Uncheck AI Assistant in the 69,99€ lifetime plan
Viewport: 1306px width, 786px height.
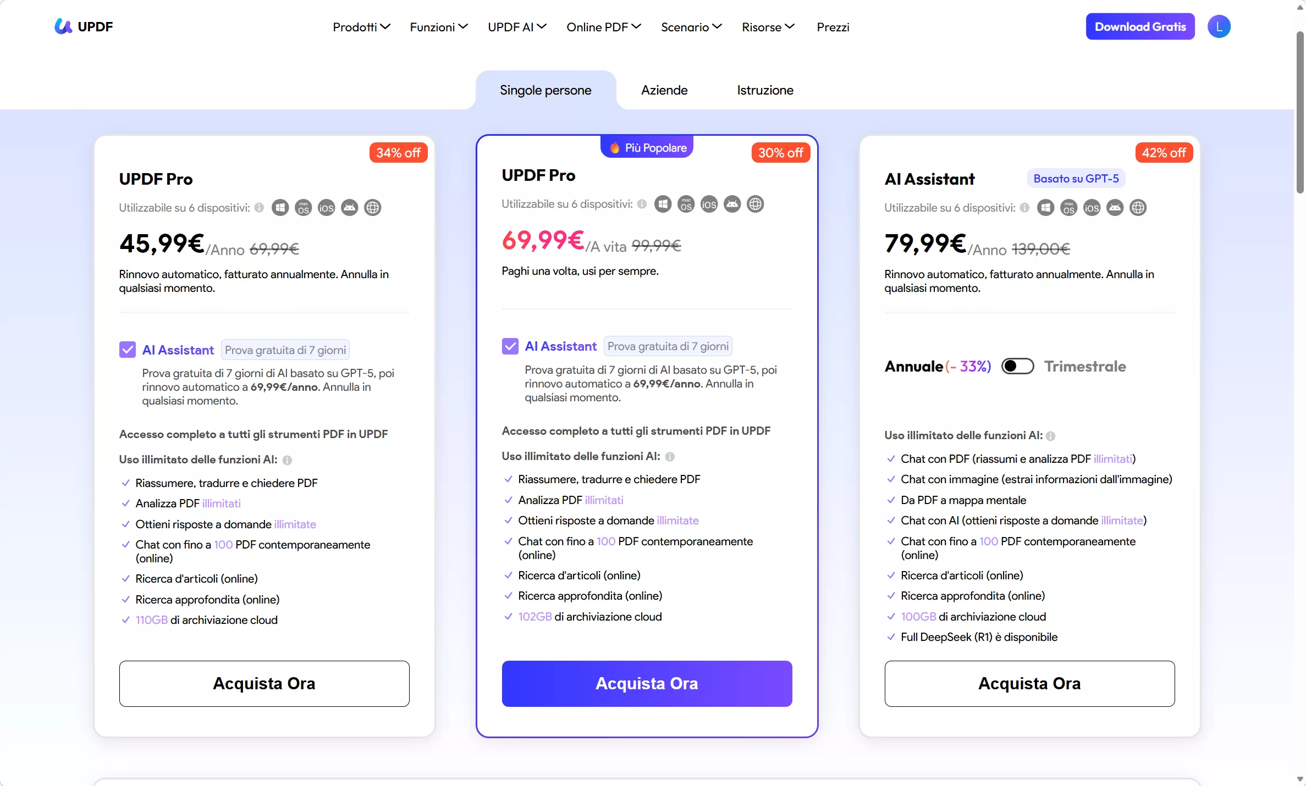(x=510, y=346)
